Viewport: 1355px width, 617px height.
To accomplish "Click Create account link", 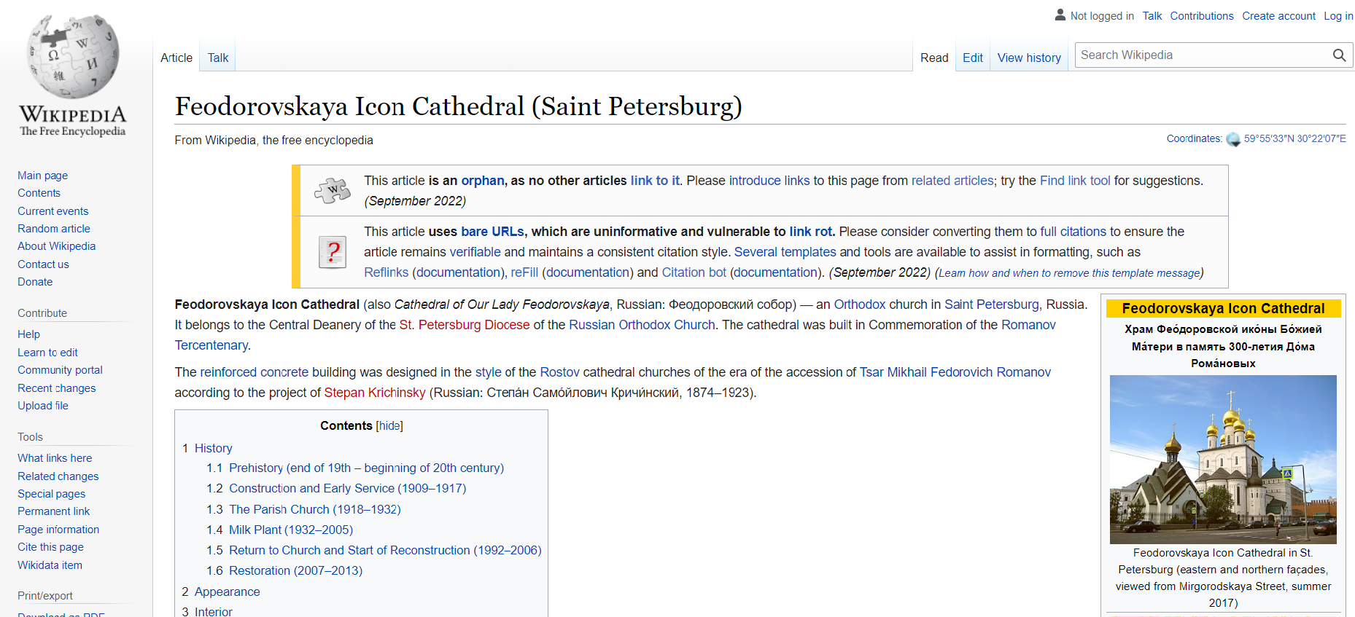I will tap(1278, 16).
